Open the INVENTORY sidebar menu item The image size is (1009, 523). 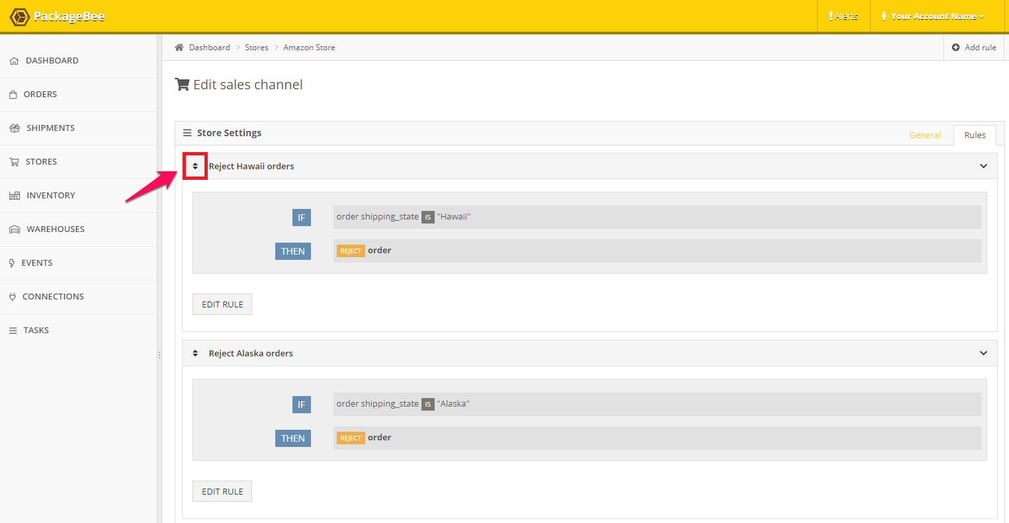click(x=79, y=196)
